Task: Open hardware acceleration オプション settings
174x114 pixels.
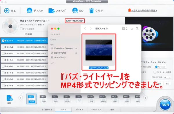Action: tap(160, 67)
